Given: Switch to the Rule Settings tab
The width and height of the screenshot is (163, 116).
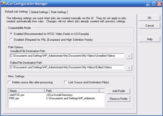Looking at the screenshot, I should click(59, 12).
